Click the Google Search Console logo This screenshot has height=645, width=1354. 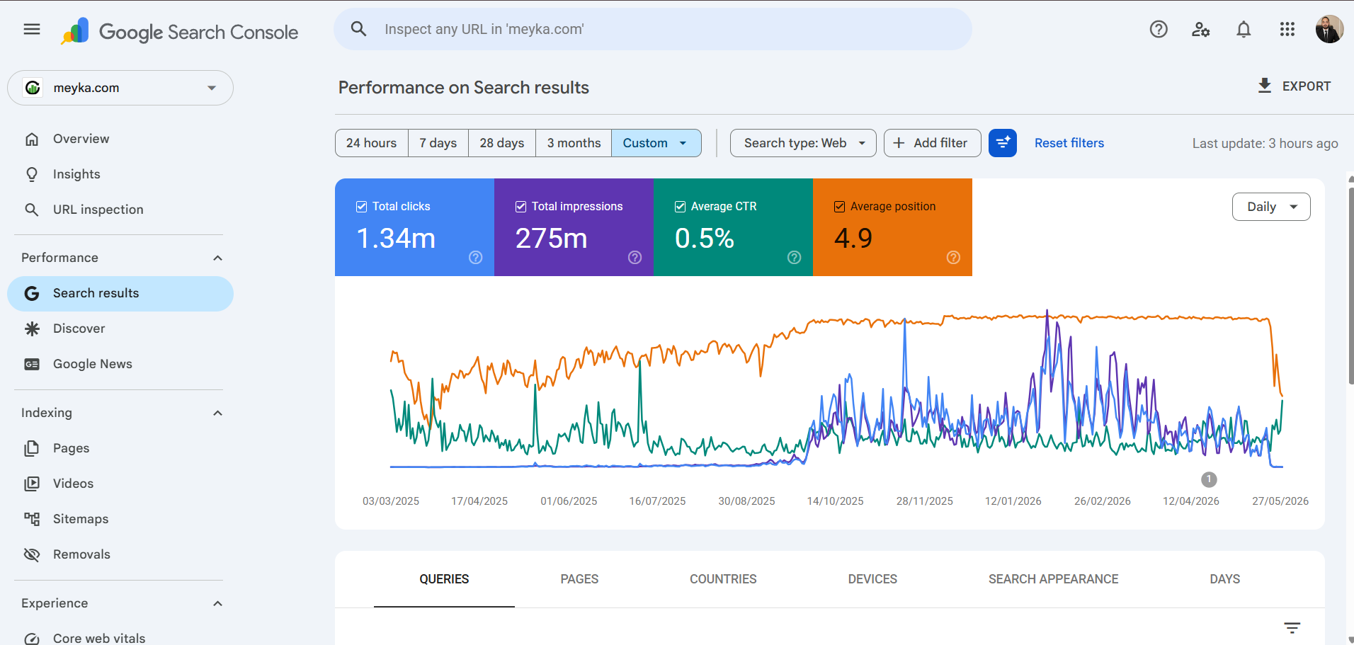coord(180,31)
